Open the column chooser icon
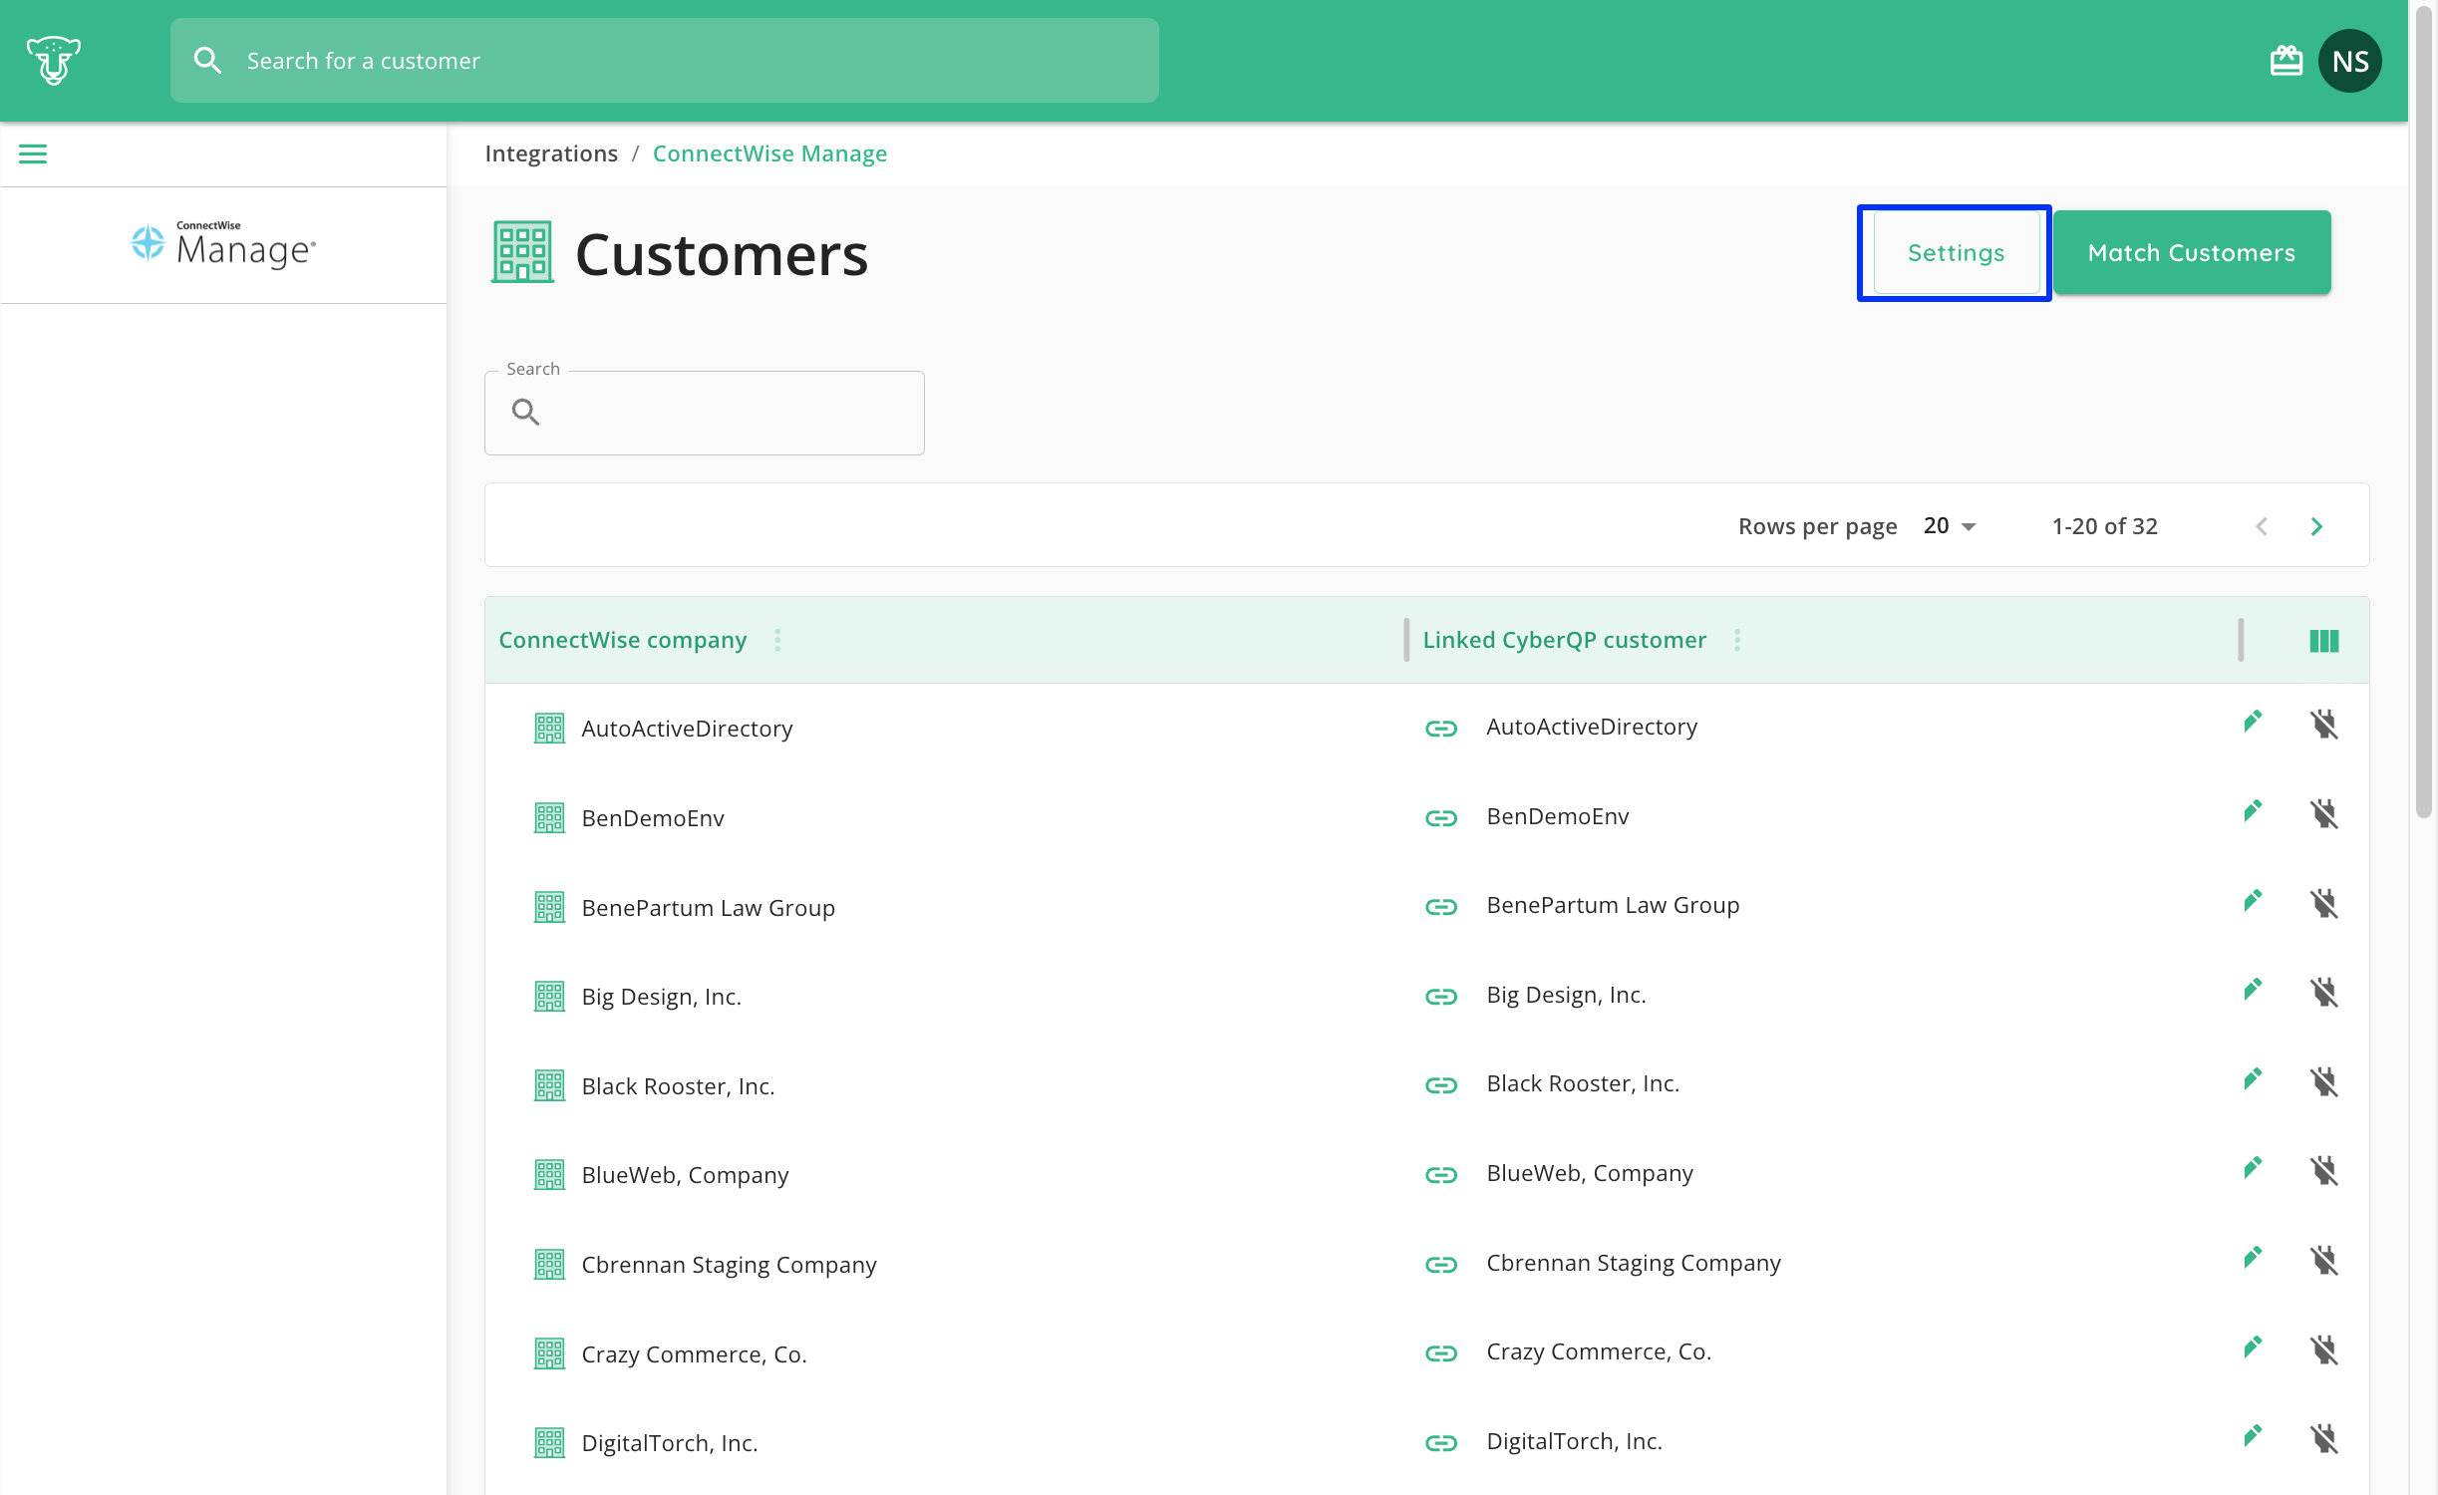The image size is (2438, 1495). tap(2323, 641)
